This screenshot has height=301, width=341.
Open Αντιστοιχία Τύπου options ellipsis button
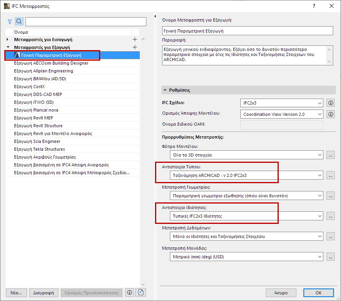coord(330,175)
